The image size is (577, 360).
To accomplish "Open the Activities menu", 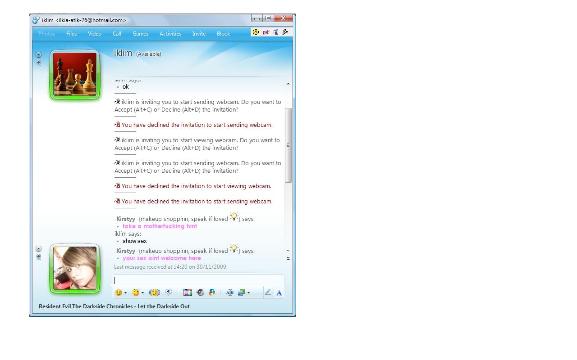I will click(x=170, y=34).
